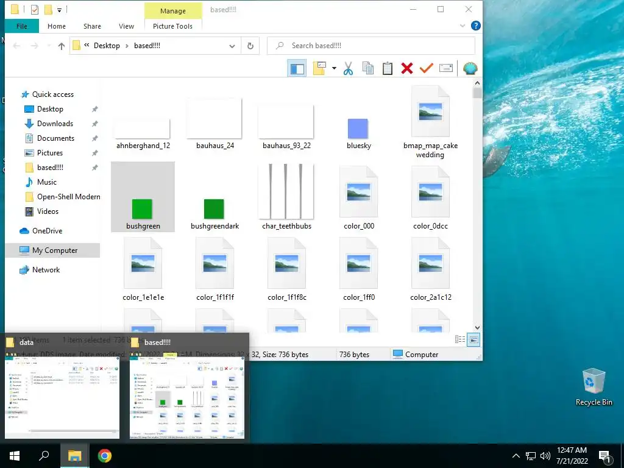Open Documents in the navigation pane

click(55, 138)
